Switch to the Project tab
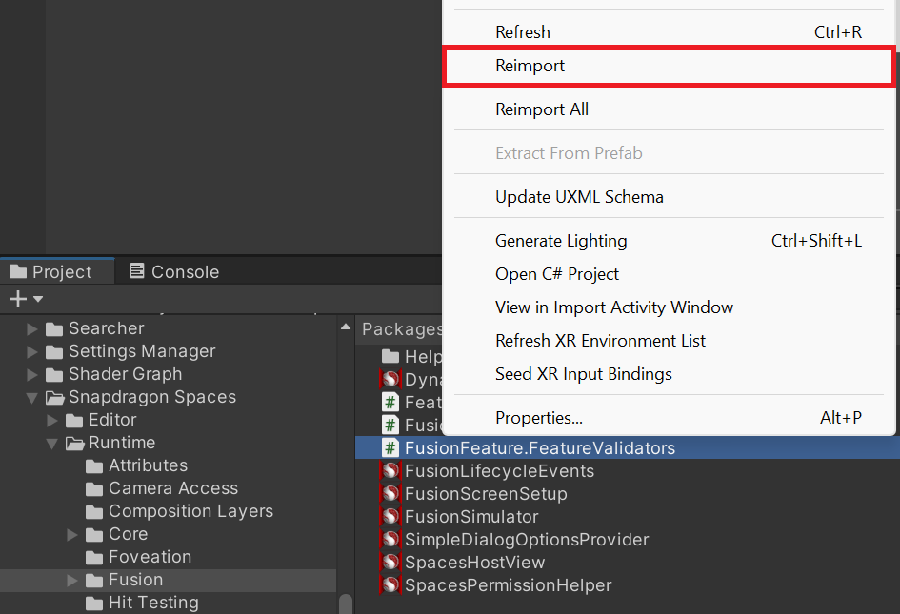Image resolution: width=900 pixels, height=614 pixels. pyautogui.click(x=57, y=271)
